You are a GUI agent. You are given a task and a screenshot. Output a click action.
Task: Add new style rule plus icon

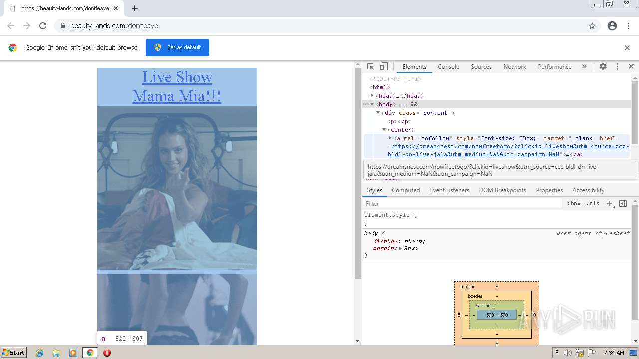609,203
